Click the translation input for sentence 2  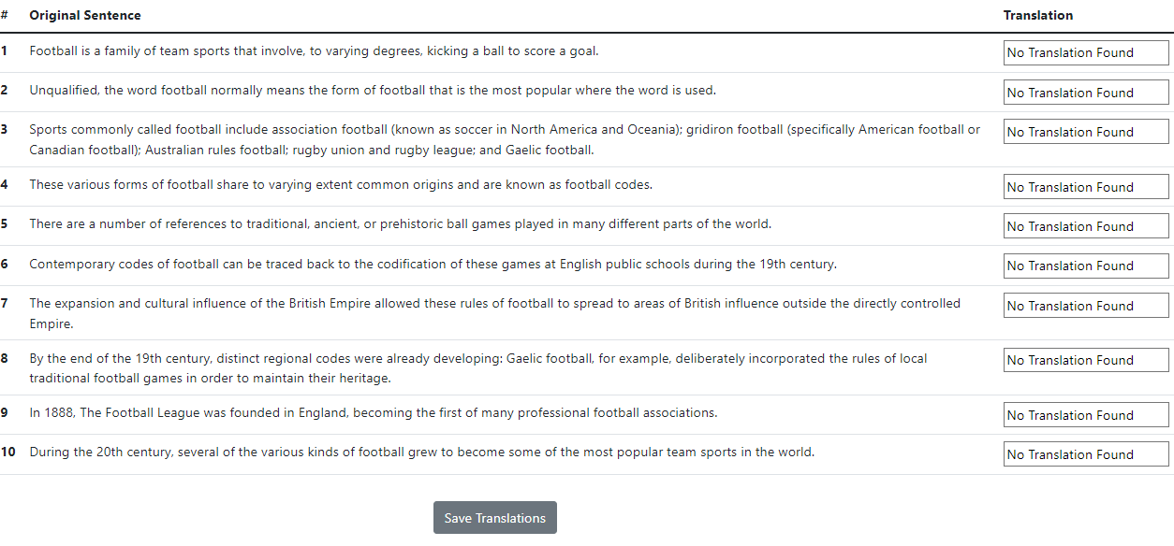coord(1086,93)
